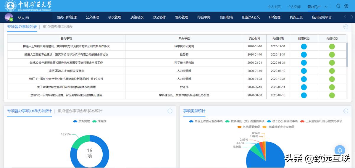This screenshot has width=355, height=168.
Task: Open the 办公协作 menu
Action: pos(159,17)
